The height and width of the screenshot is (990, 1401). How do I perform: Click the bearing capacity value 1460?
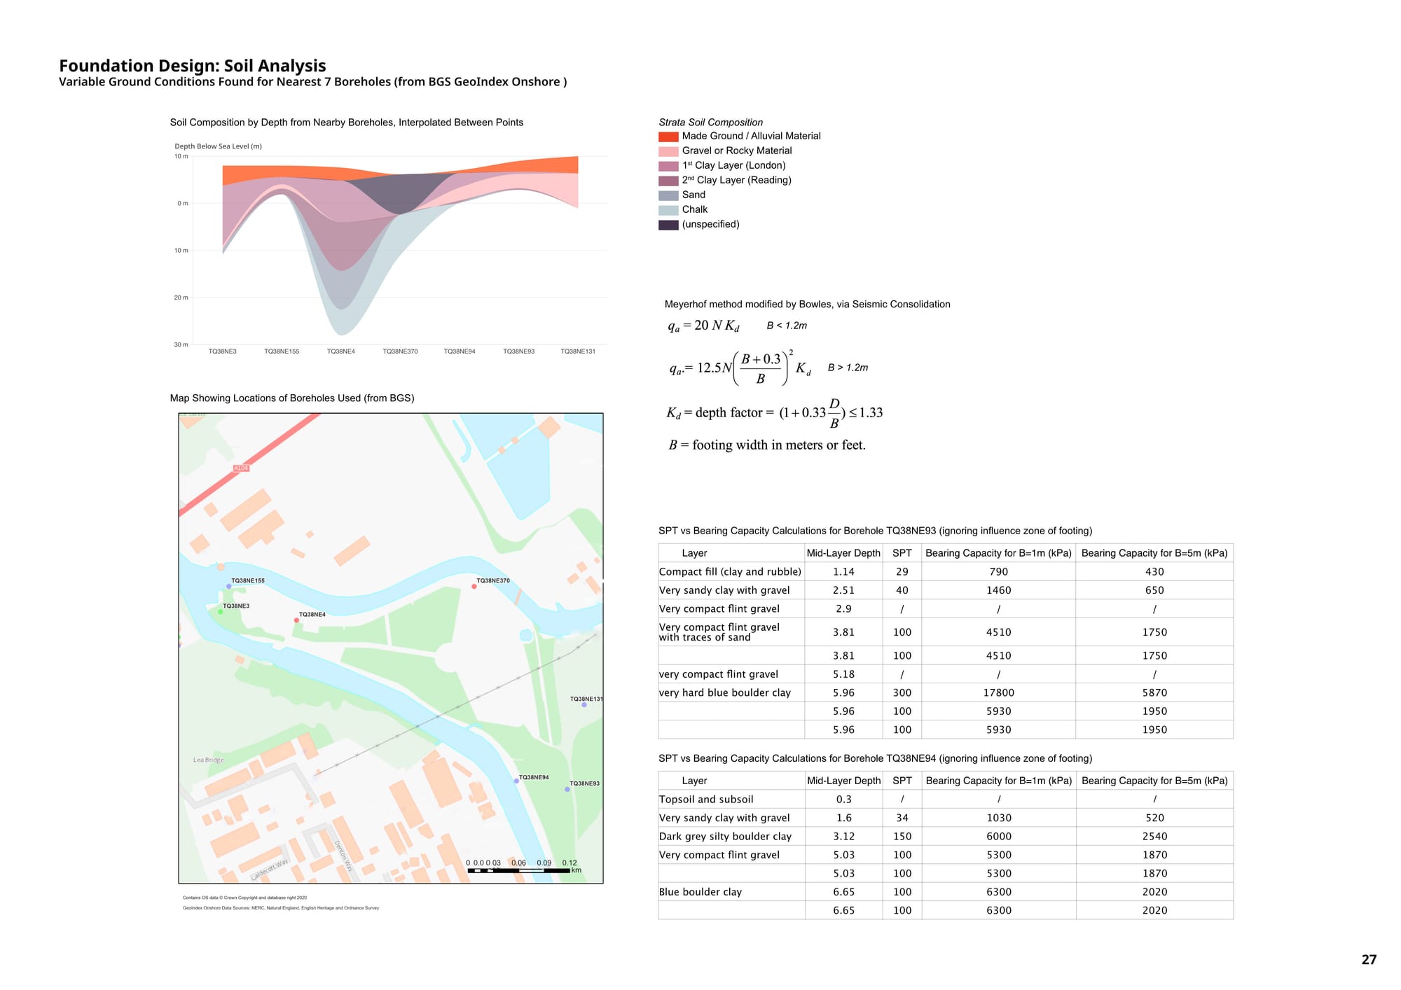[998, 590]
